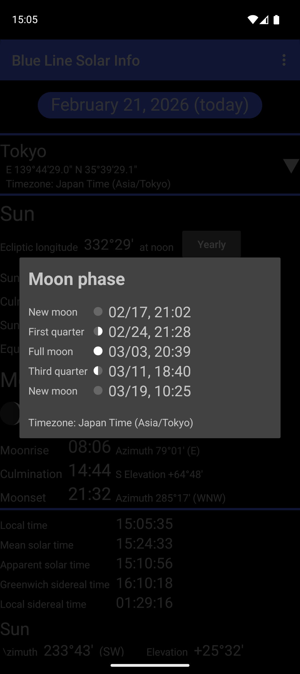Viewport: 300px width, 674px height.
Task: Tap the Blue Line Solar Info title
Action: pos(76,60)
